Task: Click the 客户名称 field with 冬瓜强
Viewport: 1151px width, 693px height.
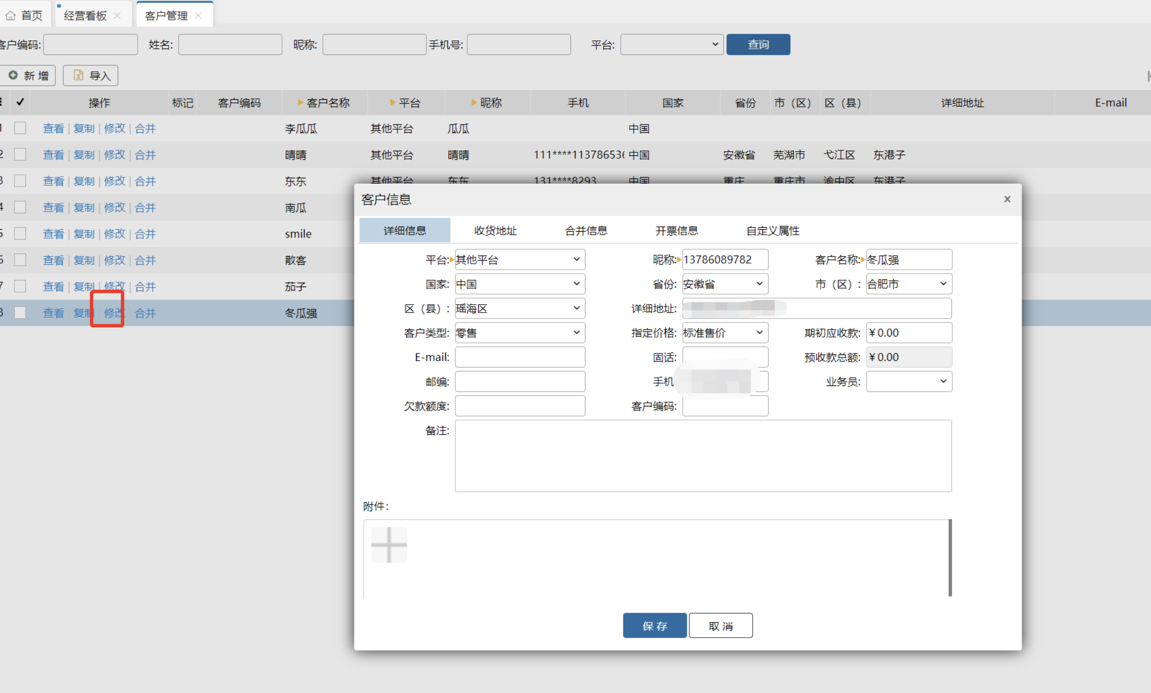Action: pos(908,259)
